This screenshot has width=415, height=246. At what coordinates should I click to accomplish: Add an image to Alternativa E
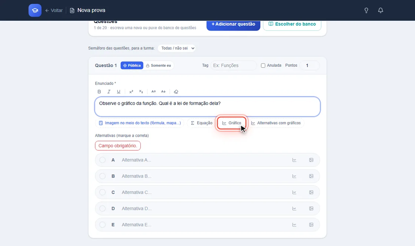[311, 225]
